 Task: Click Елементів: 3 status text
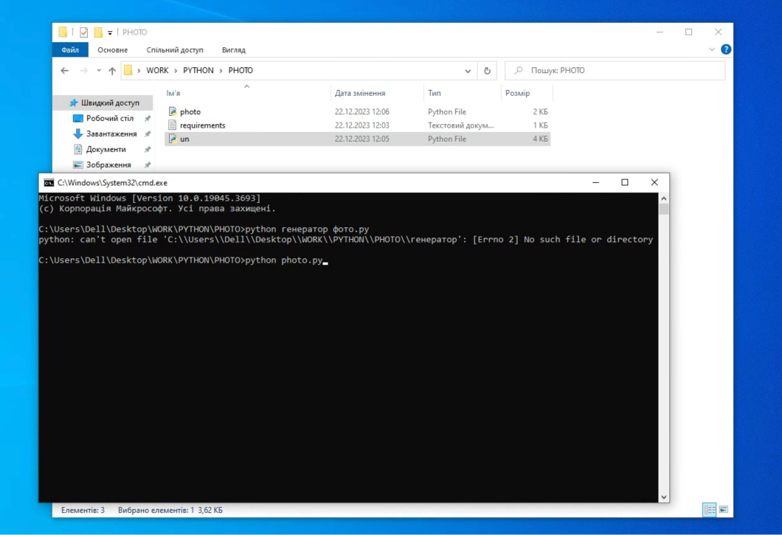83,510
